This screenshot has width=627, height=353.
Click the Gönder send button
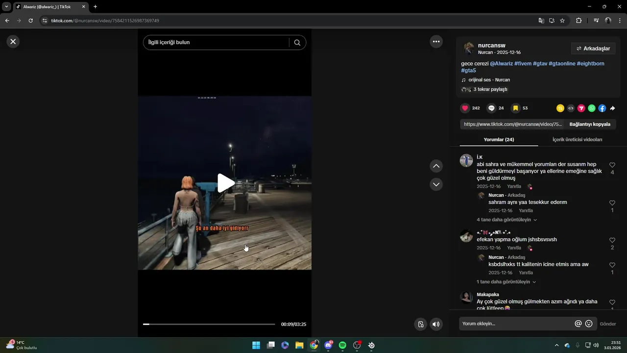point(608,324)
